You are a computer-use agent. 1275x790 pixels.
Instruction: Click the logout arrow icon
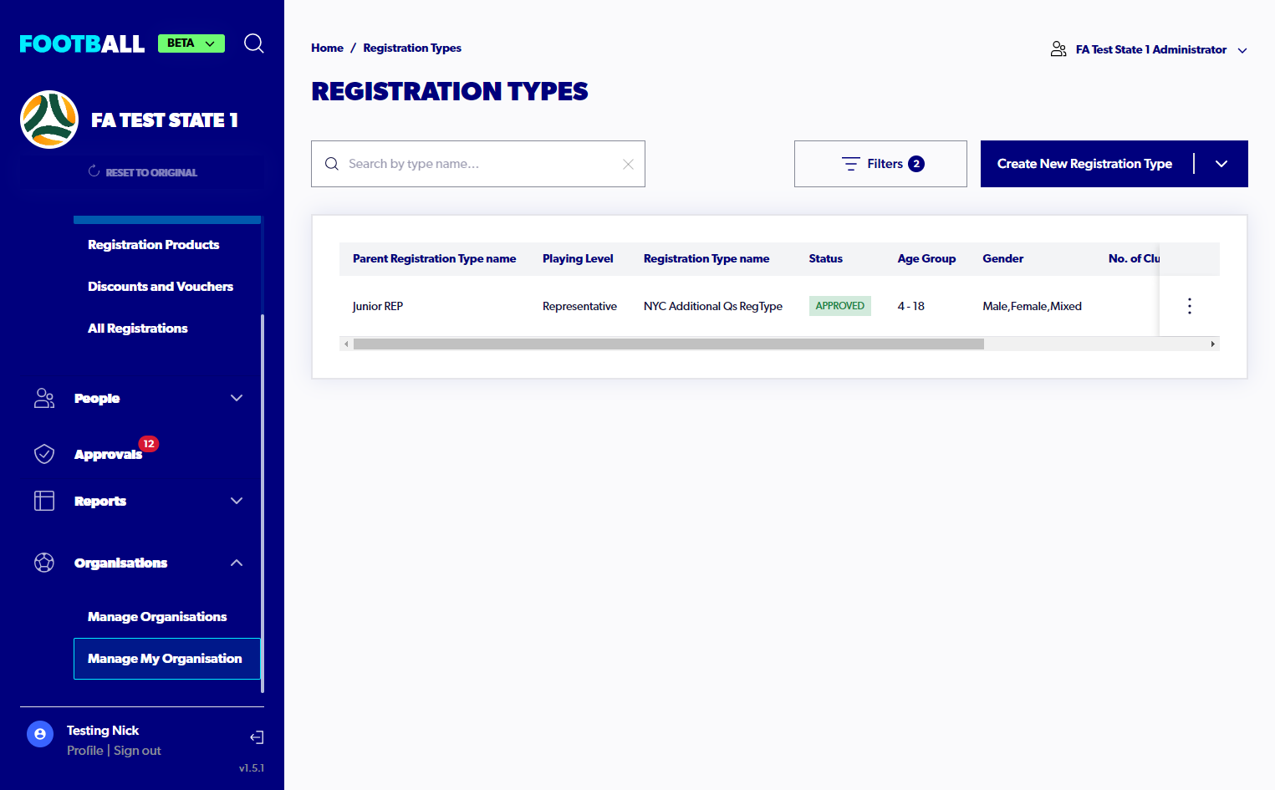pyautogui.click(x=257, y=737)
